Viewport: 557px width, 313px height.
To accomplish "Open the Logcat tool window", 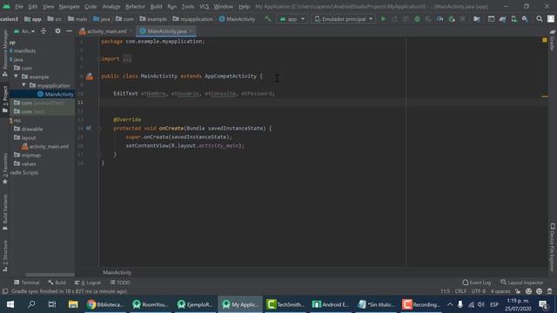I will pyautogui.click(x=88, y=283).
